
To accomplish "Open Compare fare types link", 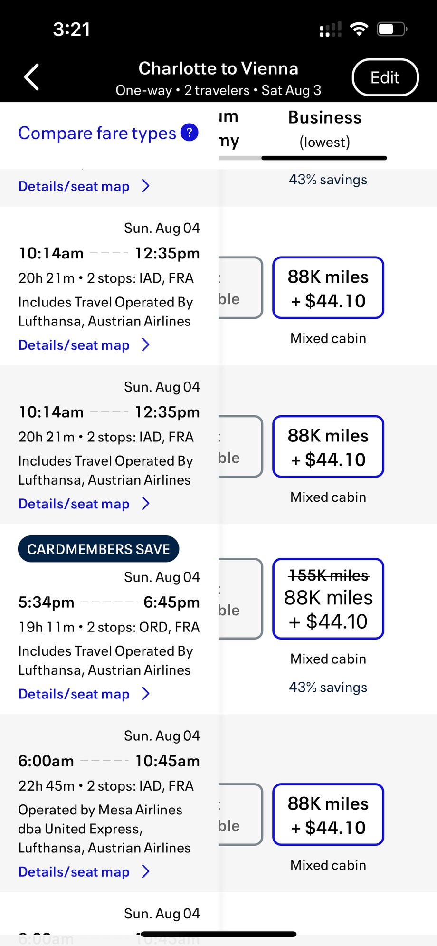I will (x=97, y=133).
